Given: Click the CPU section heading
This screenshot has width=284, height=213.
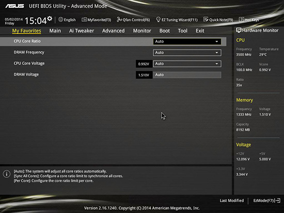Looking at the screenshot, I should [240, 40].
